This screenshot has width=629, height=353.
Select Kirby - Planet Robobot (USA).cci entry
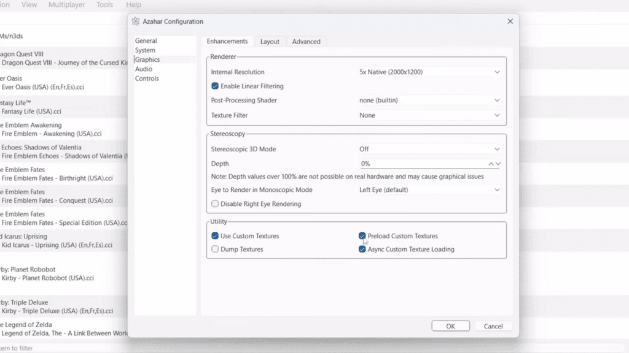63,274
